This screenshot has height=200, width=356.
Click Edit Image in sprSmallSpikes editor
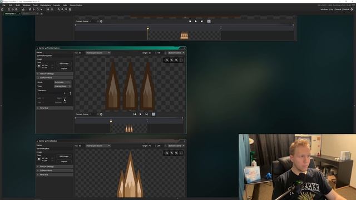pyautogui.click(x=64, y=157)
